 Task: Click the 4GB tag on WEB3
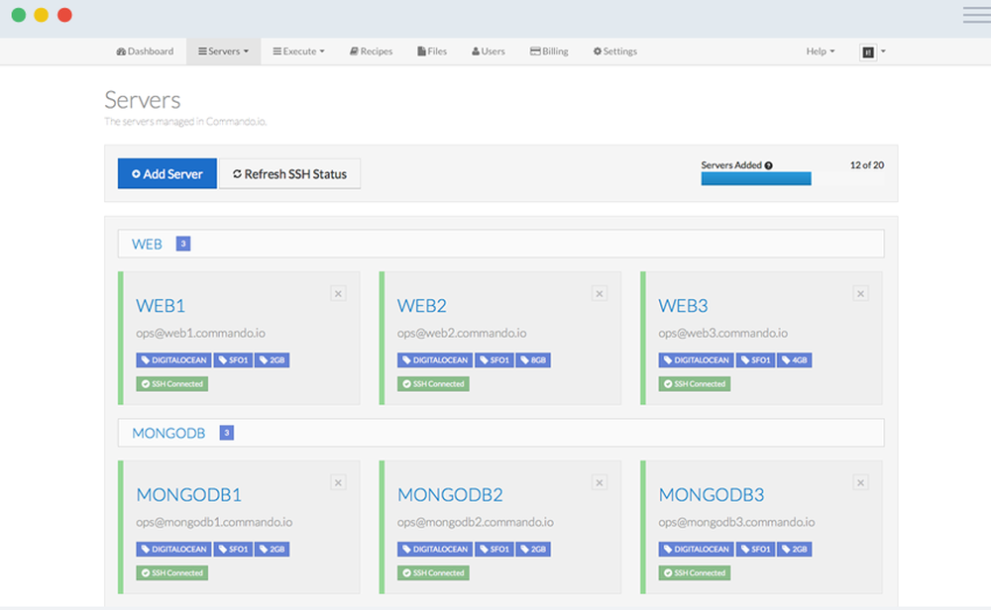[x=795, y=359]
